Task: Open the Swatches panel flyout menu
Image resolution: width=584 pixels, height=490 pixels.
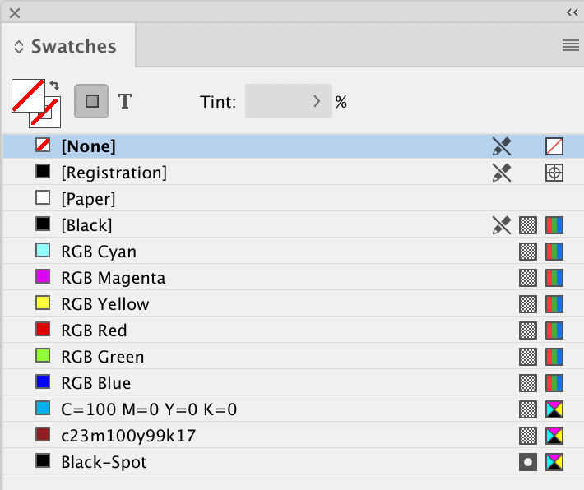Action: 570,46
